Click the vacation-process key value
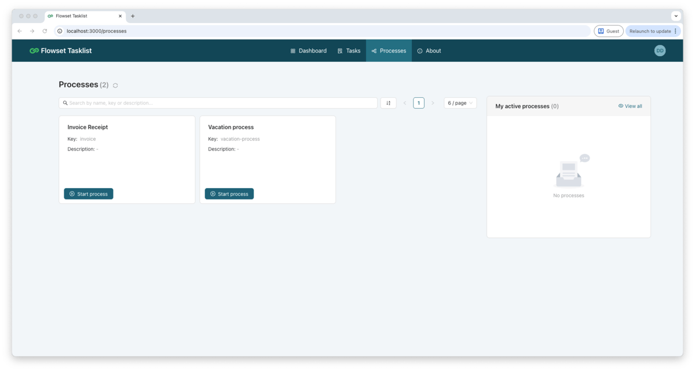This screenshot has width=695, height=371. 240,139
